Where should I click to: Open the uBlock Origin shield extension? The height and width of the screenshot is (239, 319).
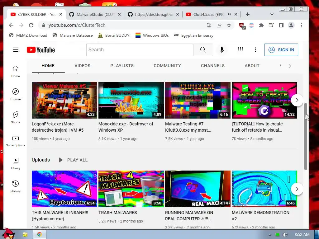tap(242, 26)
